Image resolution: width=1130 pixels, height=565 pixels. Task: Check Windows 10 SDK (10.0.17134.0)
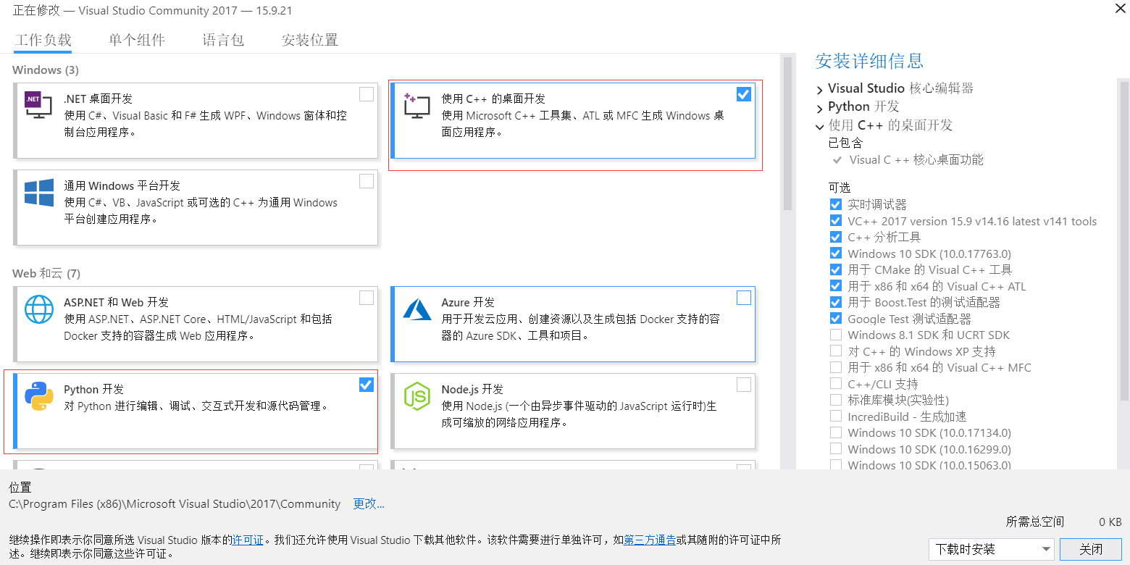836,432
